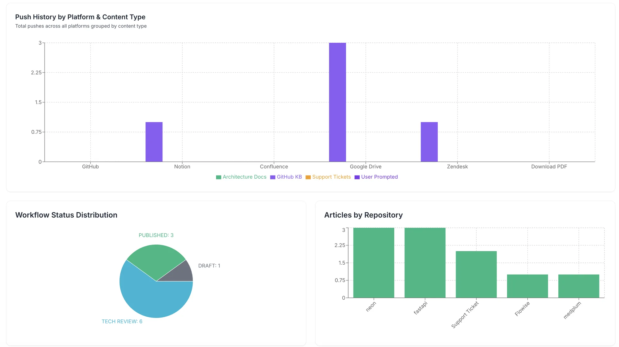
Task: Click the Zendesk axis label
Action: (457, 167)
